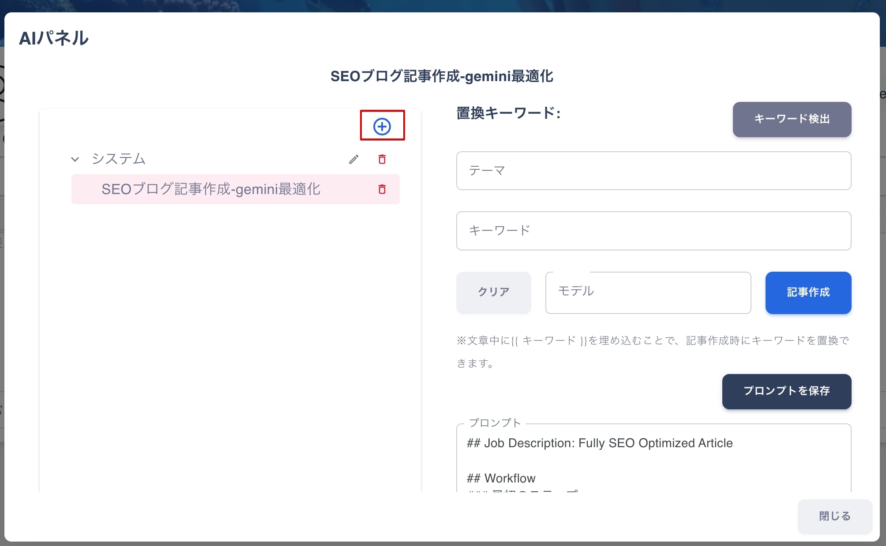Click the プロンプトを保存 button
This screenshot has height=546, width=886.
tap(787, 391)
